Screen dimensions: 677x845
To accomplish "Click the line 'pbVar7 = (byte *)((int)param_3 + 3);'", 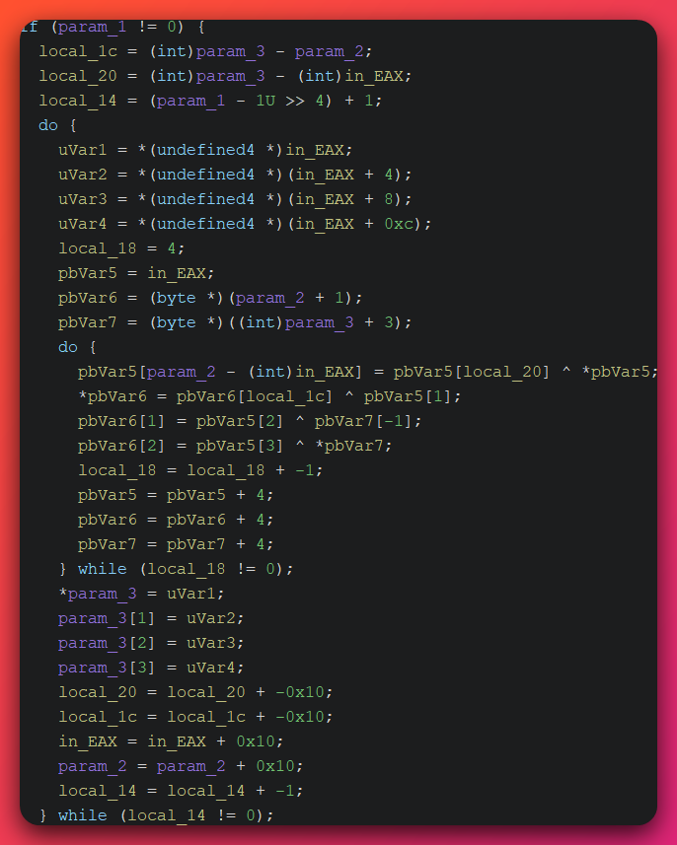I will (x=235, y=322).
